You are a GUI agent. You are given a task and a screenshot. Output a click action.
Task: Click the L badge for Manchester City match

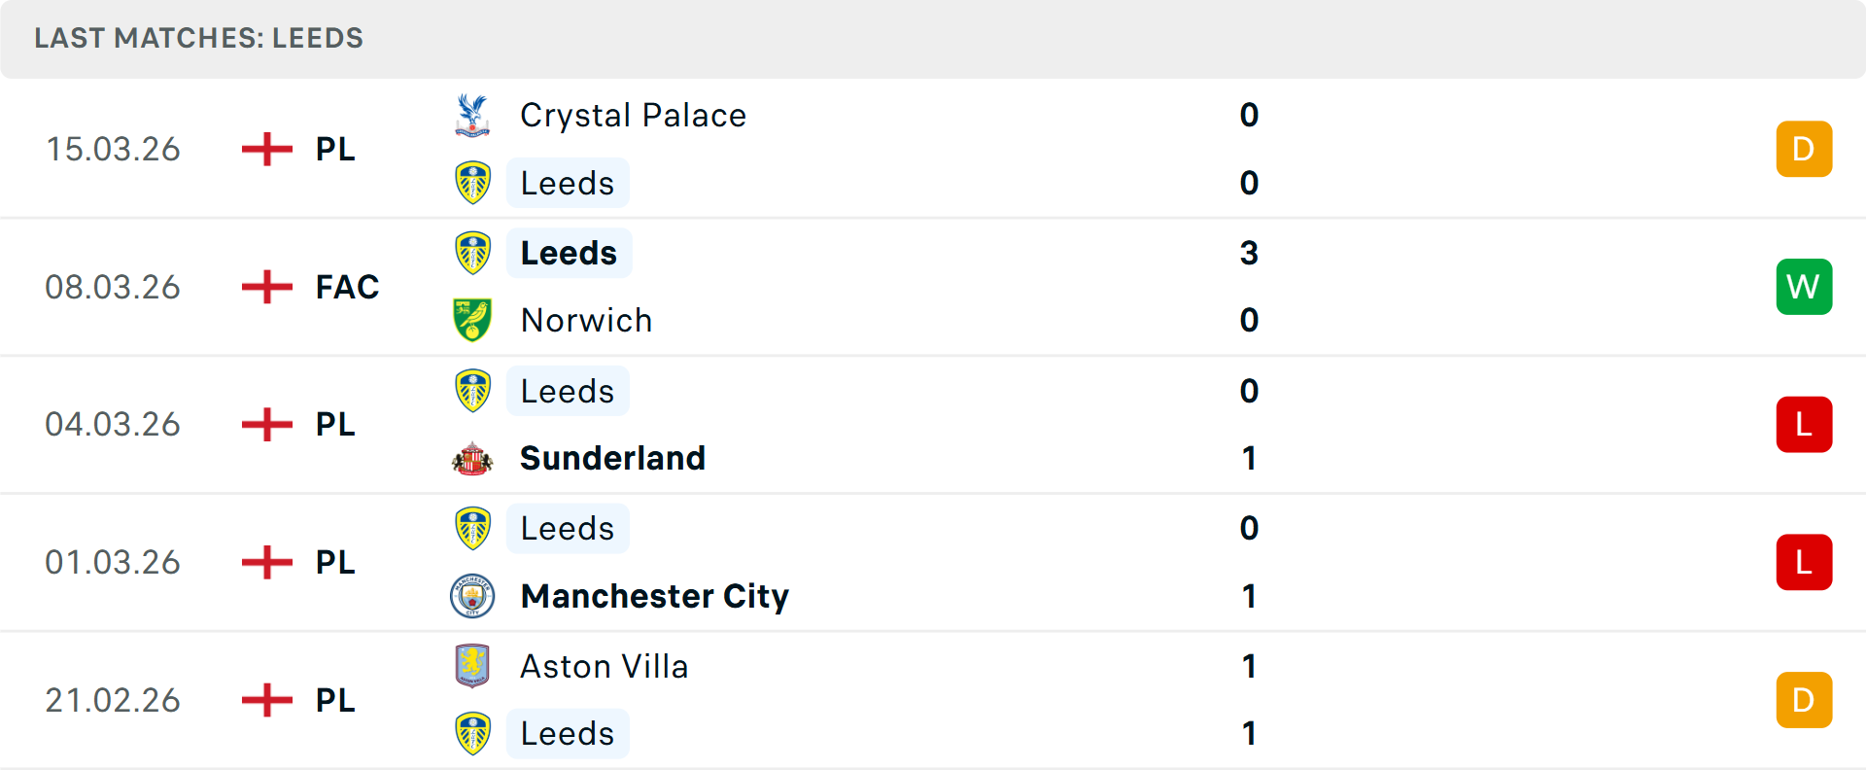click(x=1804, y=562)
